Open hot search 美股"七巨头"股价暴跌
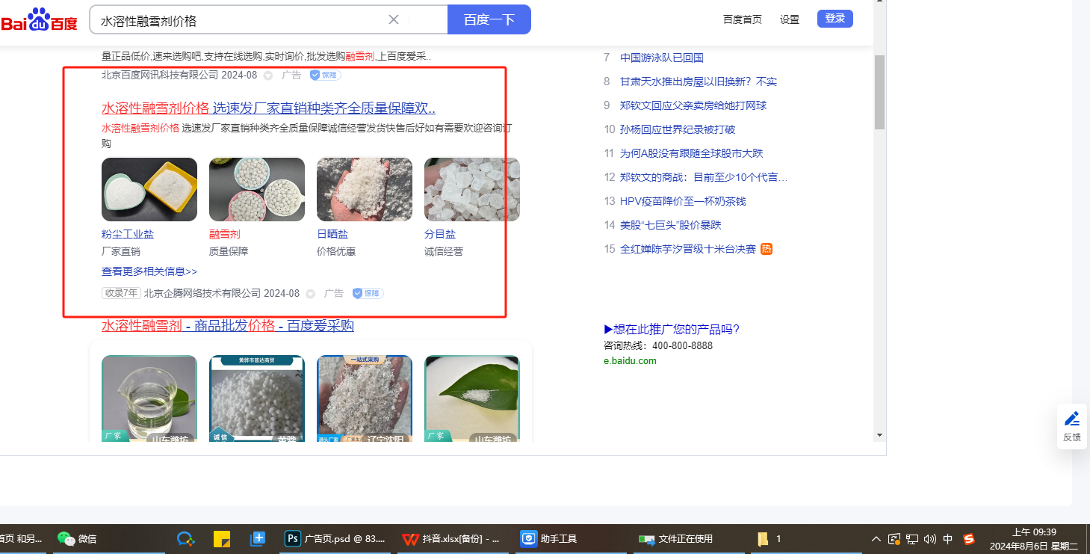Viewport: 1090px width, 554px height. point(671,225)
